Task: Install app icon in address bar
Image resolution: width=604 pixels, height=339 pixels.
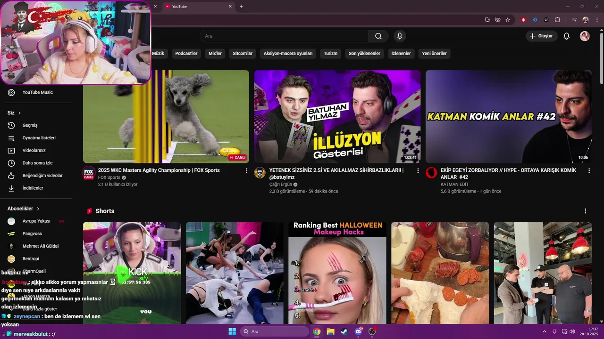Action: 487,20
